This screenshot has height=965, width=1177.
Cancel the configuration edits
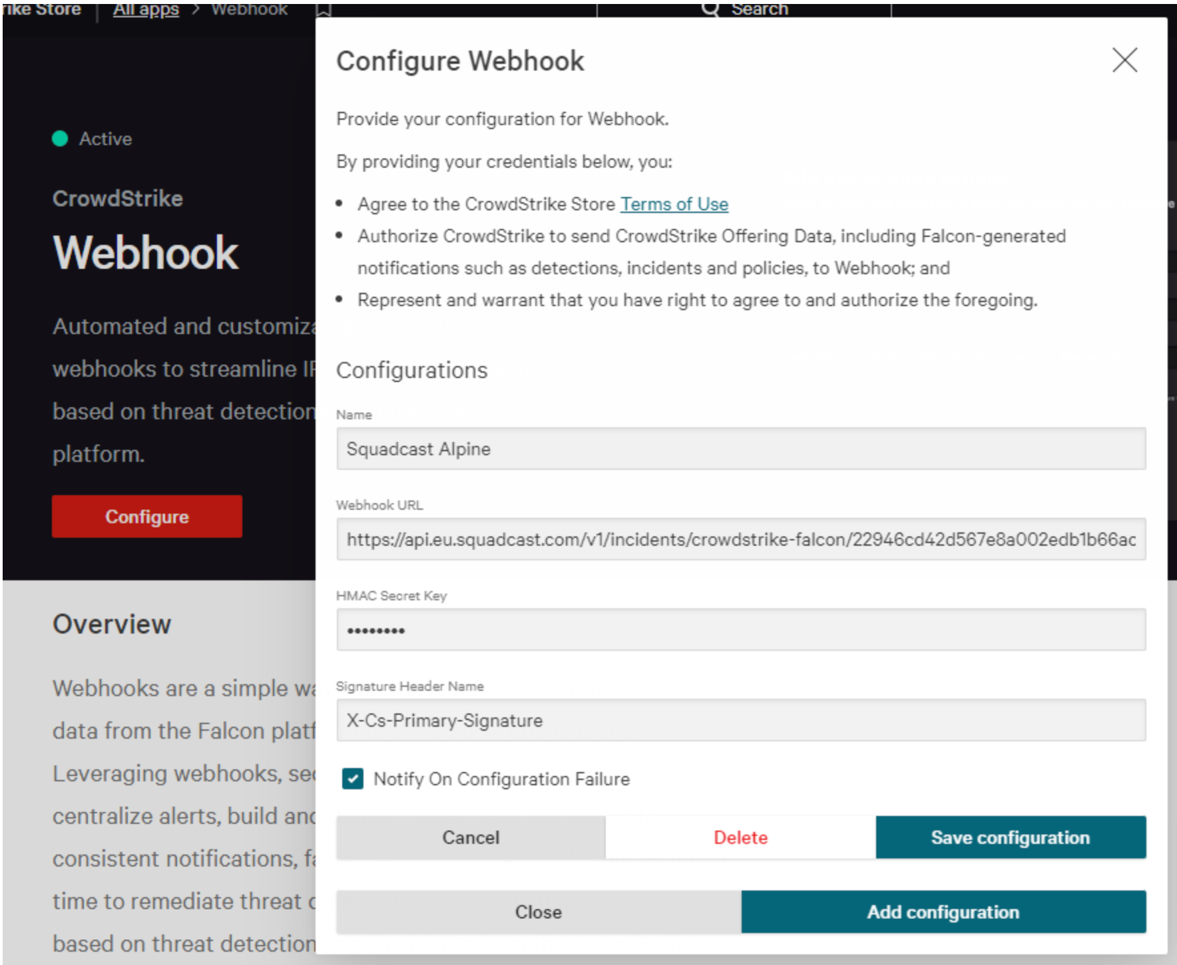pyautogui.click(x=471, y=837)
